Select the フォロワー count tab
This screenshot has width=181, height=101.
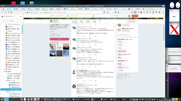coord(88,21)
